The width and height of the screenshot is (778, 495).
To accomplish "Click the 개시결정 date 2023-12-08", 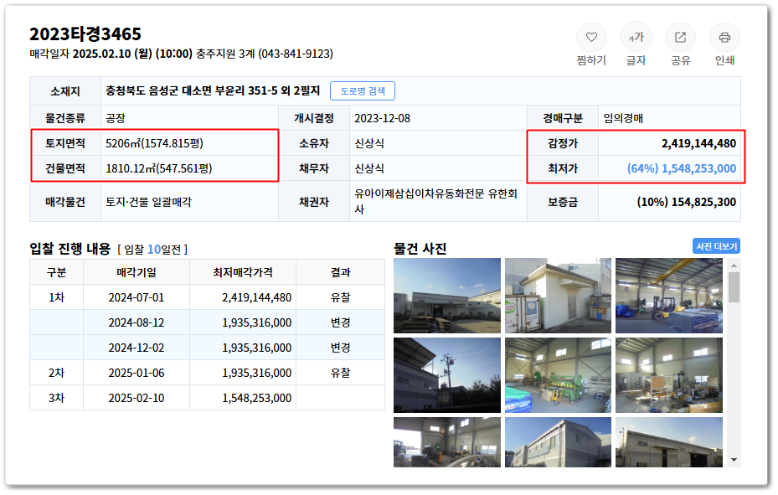I will click(382, 119).
